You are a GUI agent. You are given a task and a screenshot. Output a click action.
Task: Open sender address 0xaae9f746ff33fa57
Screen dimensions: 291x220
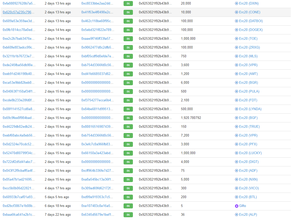coord(97,39)
